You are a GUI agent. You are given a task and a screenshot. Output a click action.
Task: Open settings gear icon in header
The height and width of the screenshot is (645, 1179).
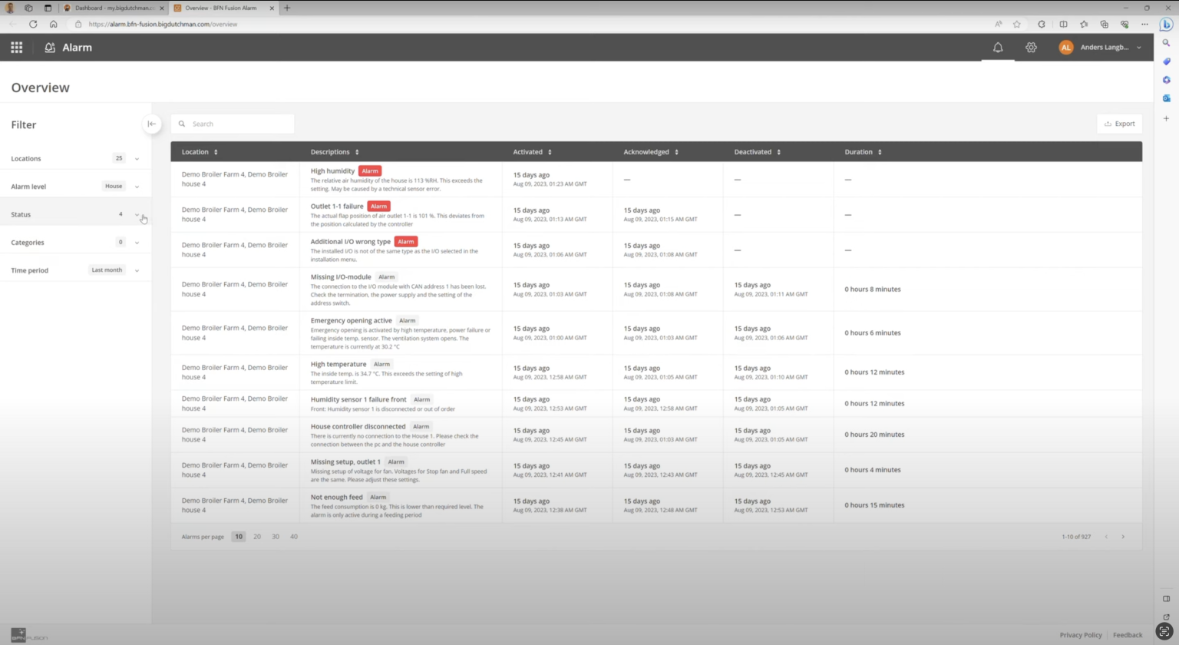pyautogui.click(x=1031, y=48)
